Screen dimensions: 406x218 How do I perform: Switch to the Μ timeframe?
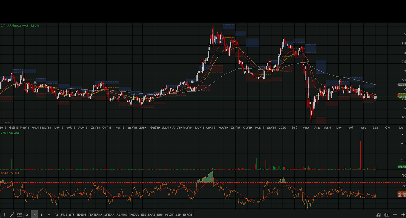(49, 214)
